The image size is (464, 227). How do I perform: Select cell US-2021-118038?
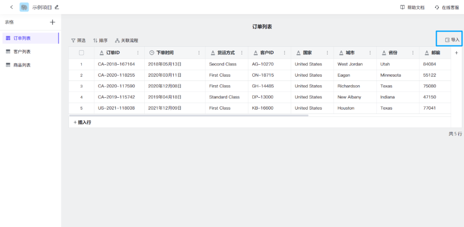click(x=119, y=108)
